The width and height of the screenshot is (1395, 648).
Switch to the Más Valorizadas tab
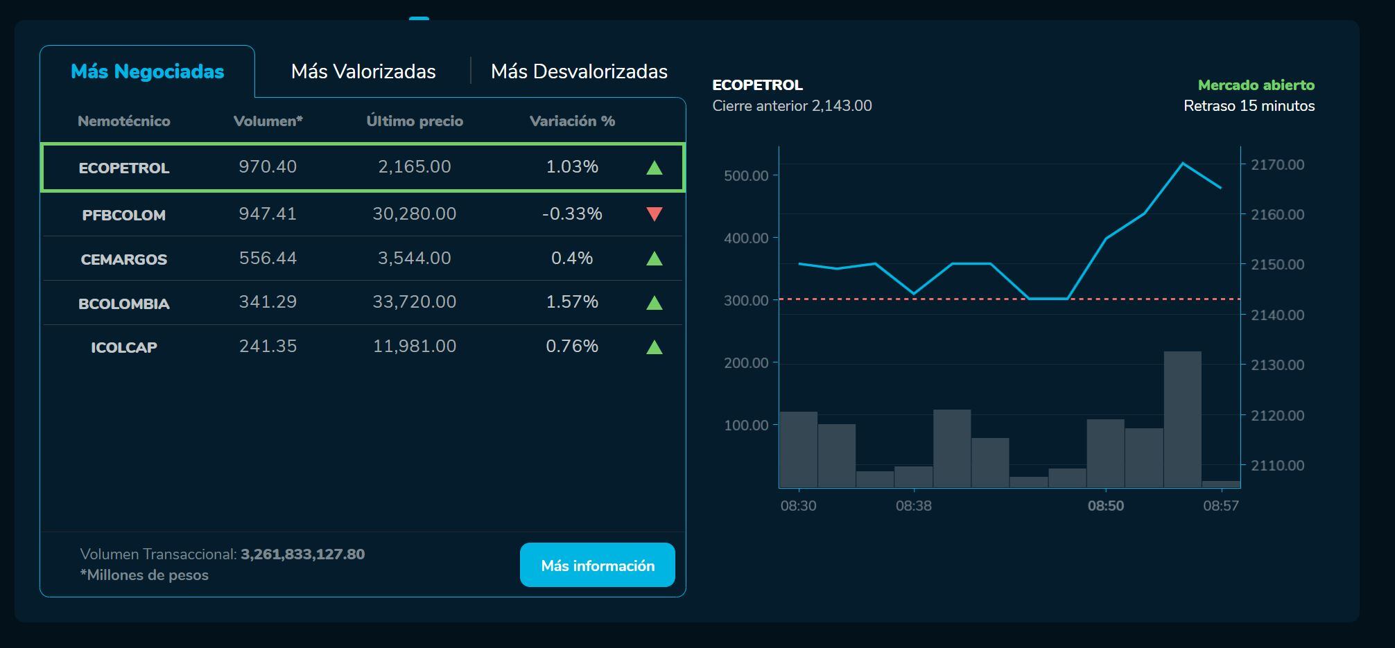[x=363, y=71]
